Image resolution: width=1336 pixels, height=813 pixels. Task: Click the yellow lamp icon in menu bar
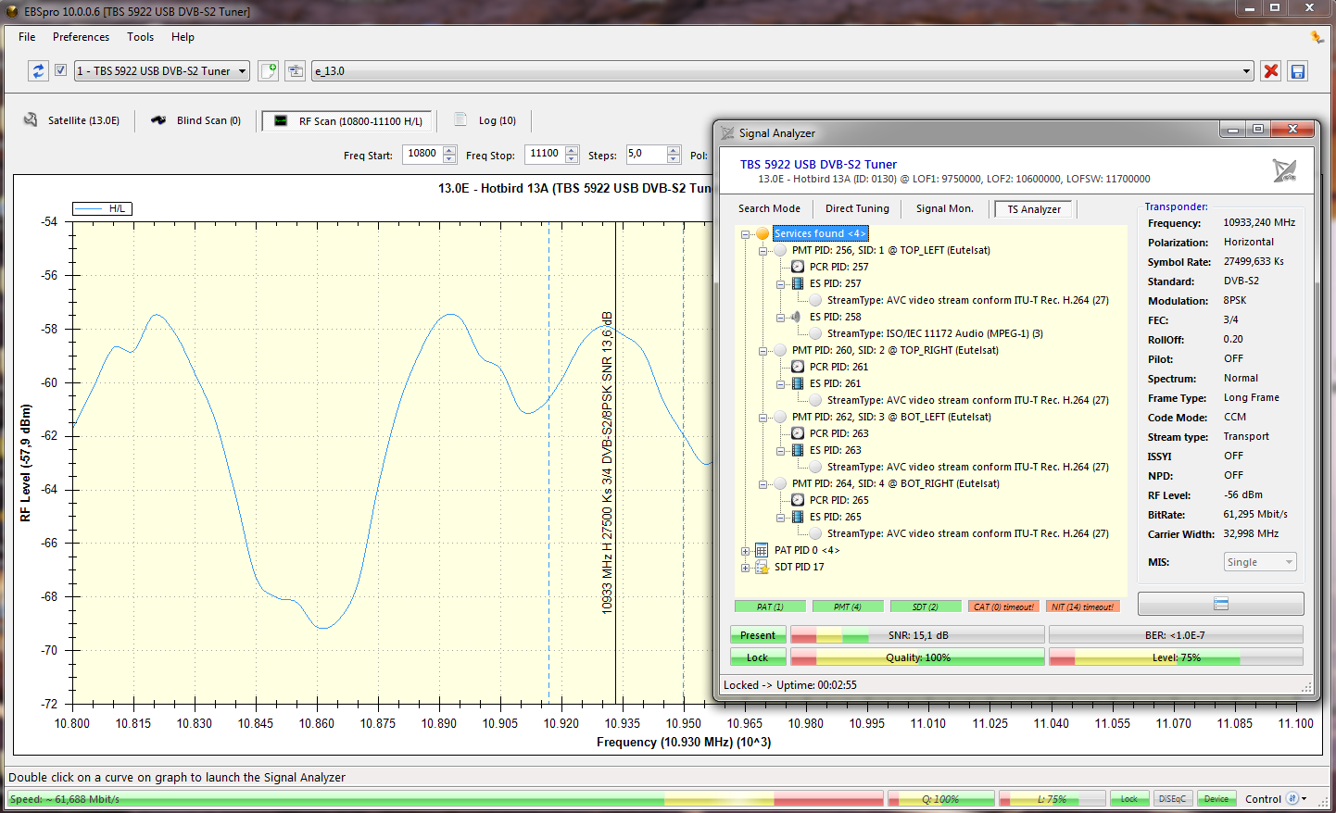[1317, 37]
